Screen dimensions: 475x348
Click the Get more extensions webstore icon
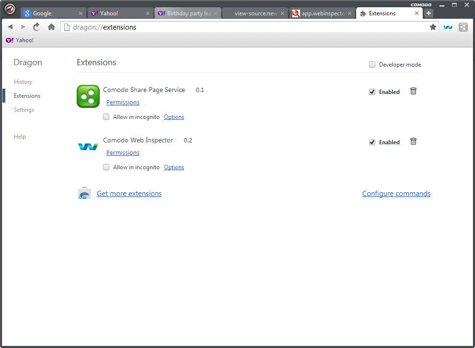tap(84, 193)
